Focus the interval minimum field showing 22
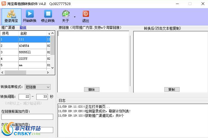This screenshot has height=138, width=208. [24, 96]
